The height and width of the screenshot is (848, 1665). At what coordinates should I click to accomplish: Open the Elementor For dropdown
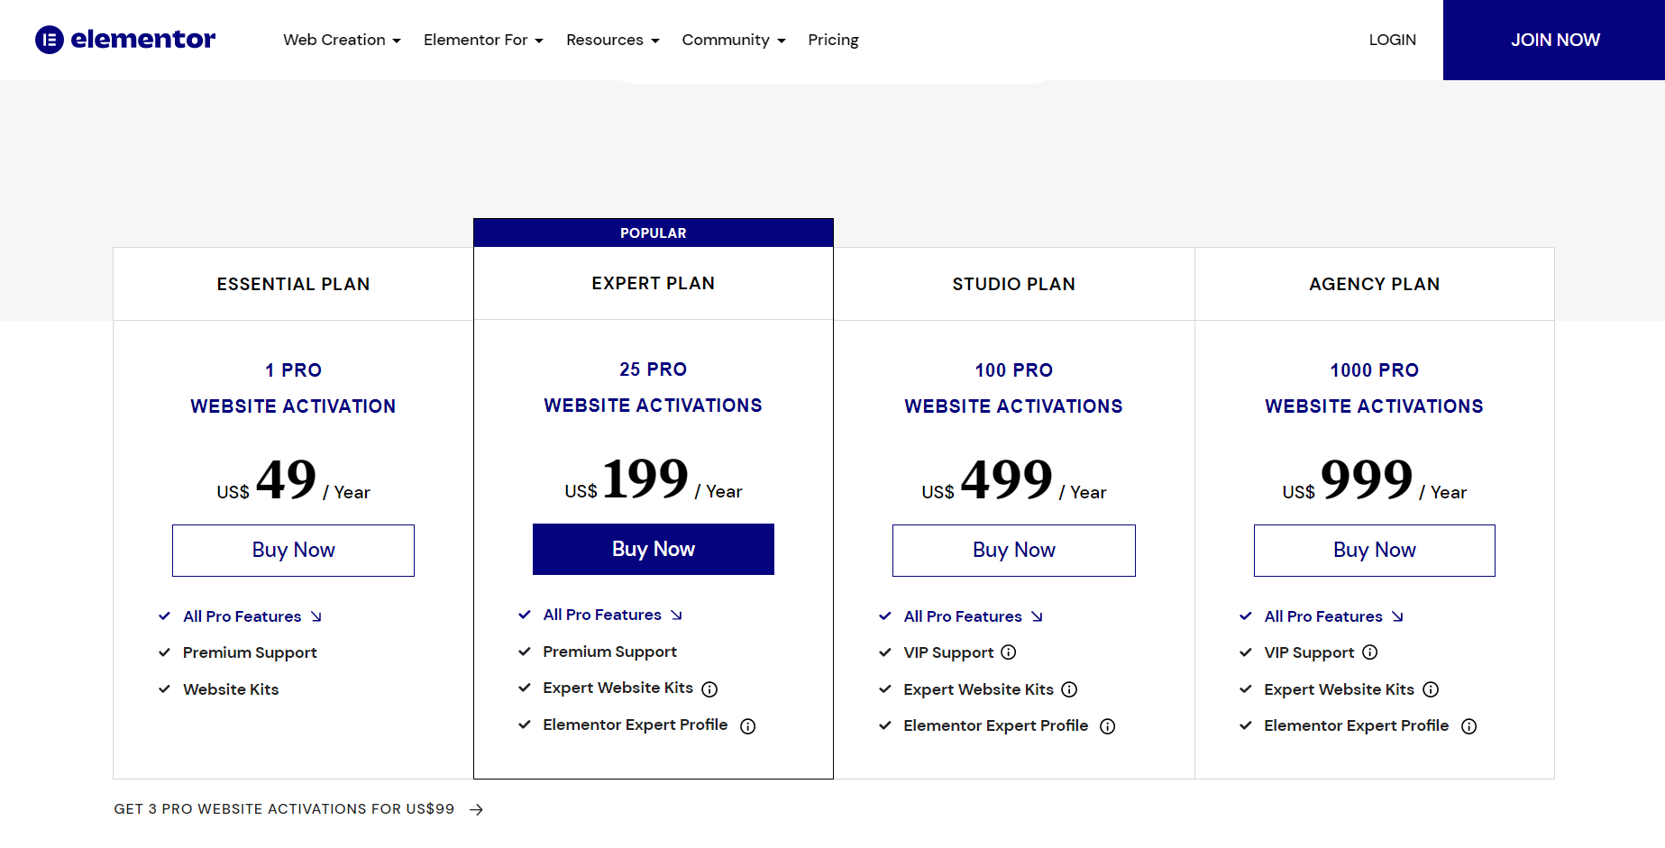483,40
